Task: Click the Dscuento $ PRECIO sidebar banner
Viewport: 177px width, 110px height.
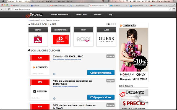Action: pos(134,100)
